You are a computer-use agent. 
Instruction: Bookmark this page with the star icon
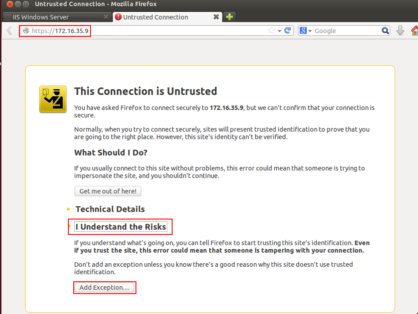[x=271, y=30]
